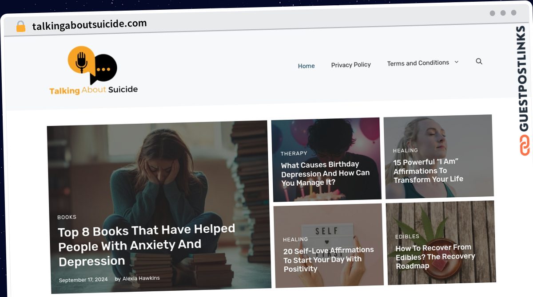Click the Talking About Suicide logo
Screen dimensions: 533x297
(93, 70)
